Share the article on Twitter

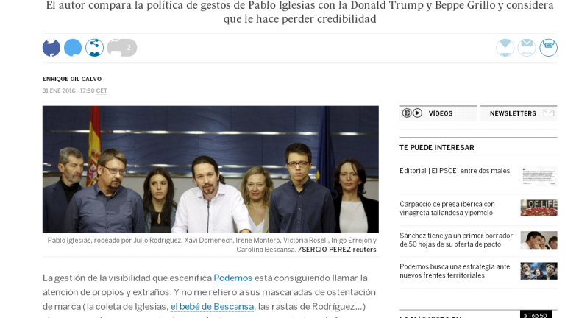(x=73, y=48)
